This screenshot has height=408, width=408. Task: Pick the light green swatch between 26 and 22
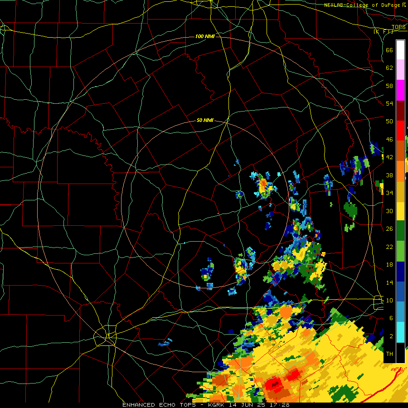click(400, 251)
